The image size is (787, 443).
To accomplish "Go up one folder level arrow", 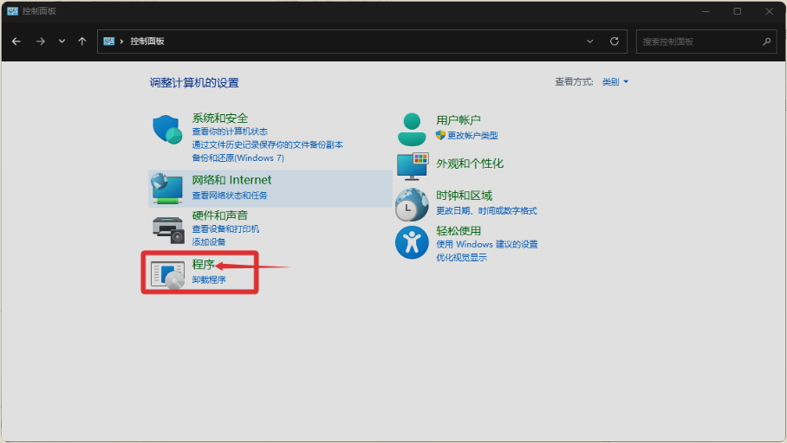I will pyautogui.click(x=82, y=42).
